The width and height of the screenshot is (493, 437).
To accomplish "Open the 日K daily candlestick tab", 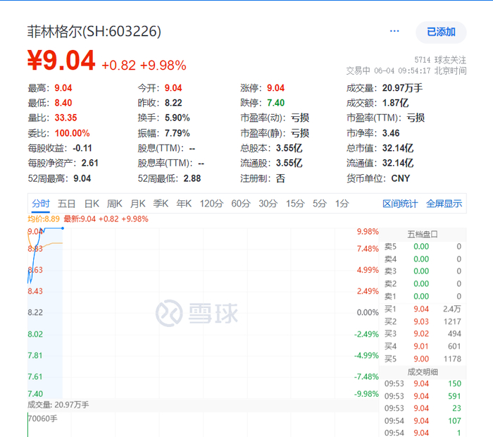I will (x=92, y=204).
